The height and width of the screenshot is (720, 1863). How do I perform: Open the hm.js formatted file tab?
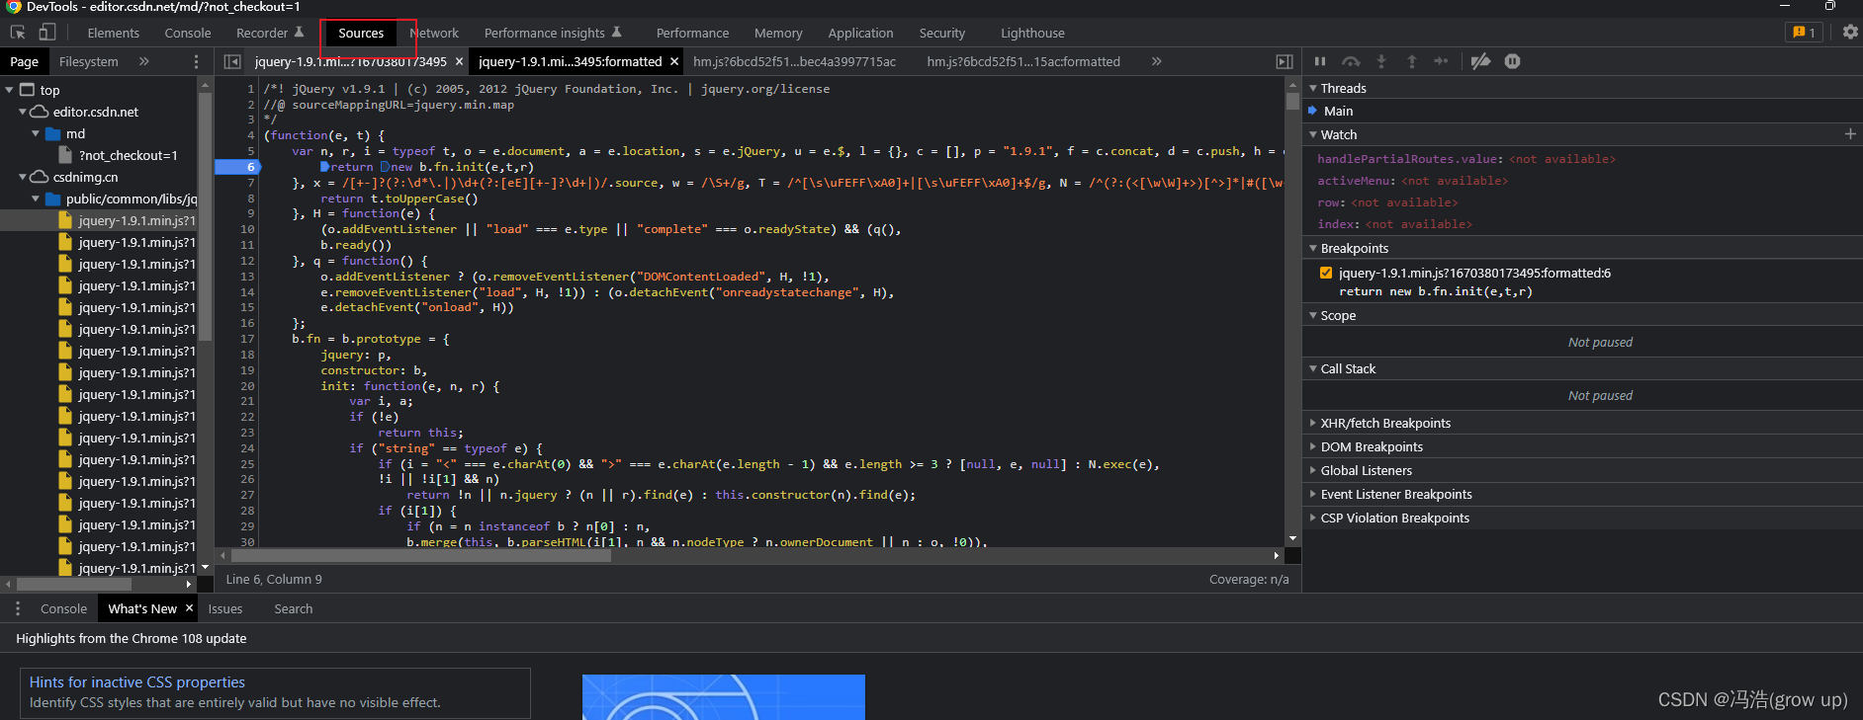(x=1023, y=61)
